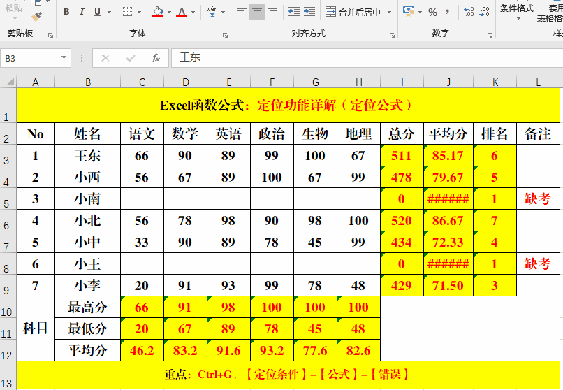Toggle underline formatting

[x=97, y=12]
